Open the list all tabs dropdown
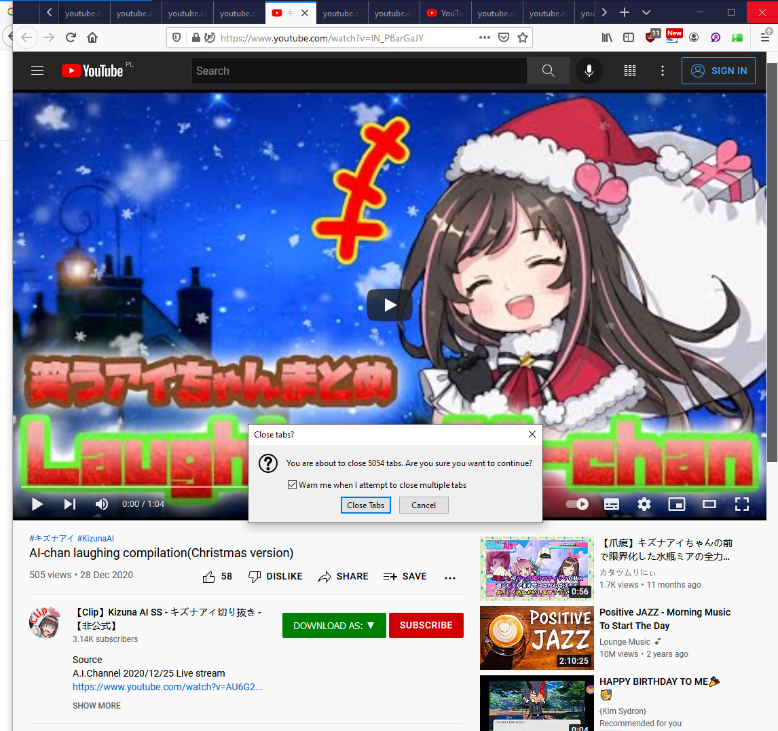 (646, 12)
